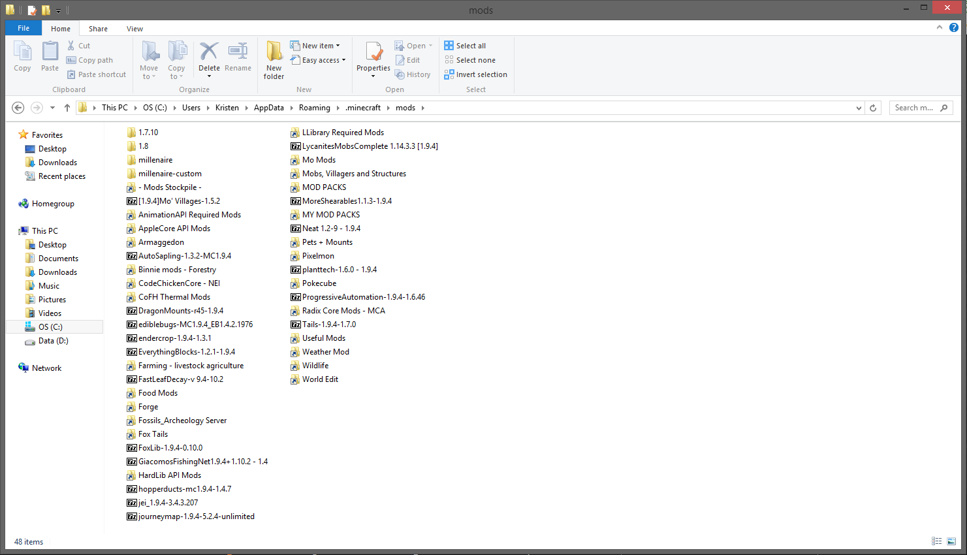Screen dimensions: 967x555
Task: Switch to the View ribbon tab
Action: point(135,29)
